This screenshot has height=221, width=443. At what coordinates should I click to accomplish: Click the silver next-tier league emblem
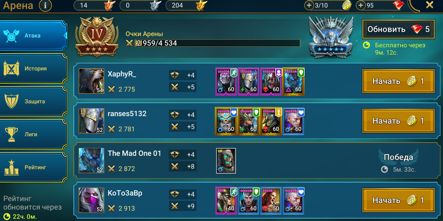coord(331,37)
